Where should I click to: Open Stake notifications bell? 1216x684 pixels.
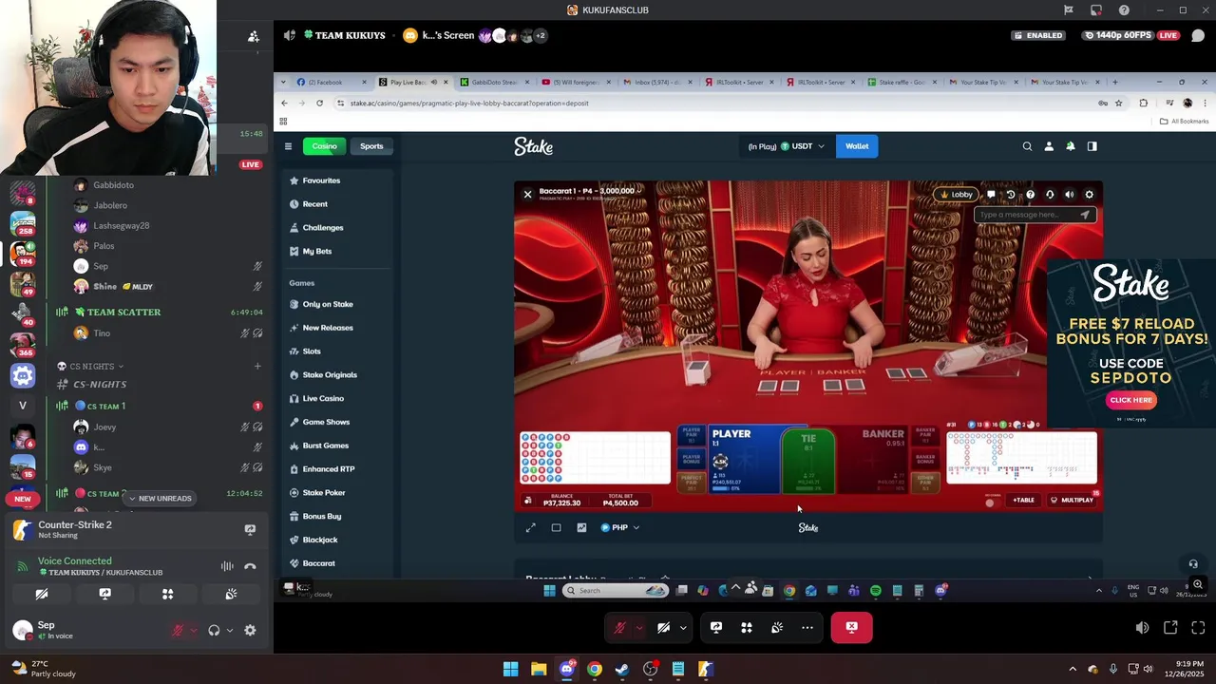pos(1071,146)
